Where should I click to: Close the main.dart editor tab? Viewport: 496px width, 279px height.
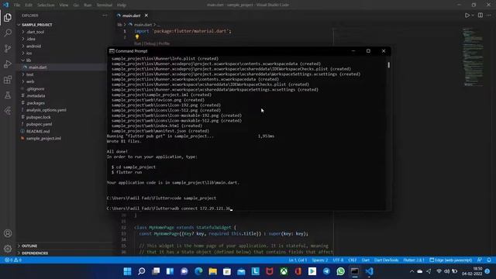click(146, 15)
